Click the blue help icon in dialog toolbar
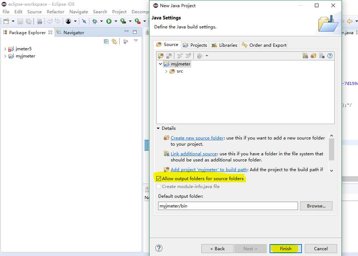Viewport: 358px width, 256px height. point(330,56)
